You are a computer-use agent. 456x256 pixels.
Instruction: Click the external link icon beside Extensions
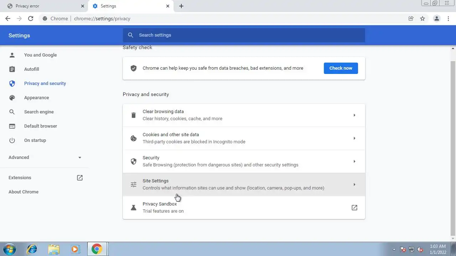[x=80, y=177]
